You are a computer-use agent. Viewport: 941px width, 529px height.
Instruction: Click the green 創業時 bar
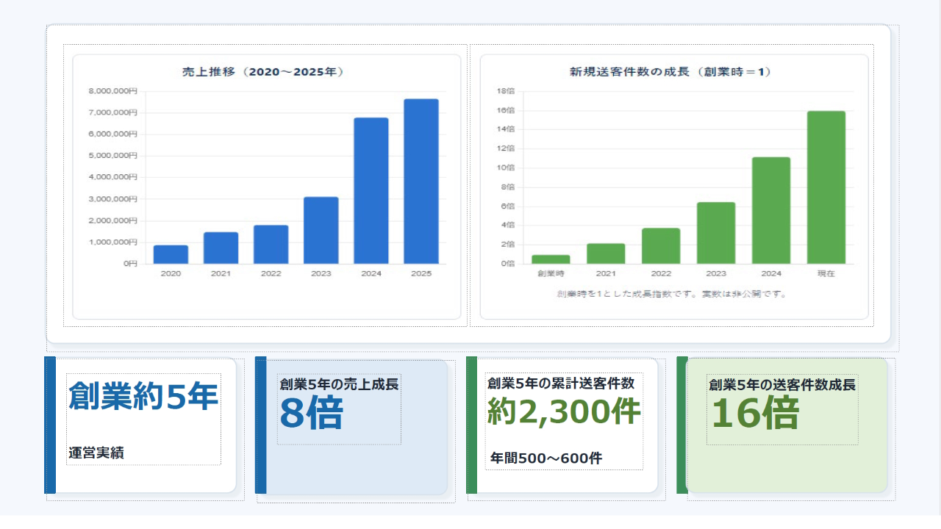(x=551, y=259)
